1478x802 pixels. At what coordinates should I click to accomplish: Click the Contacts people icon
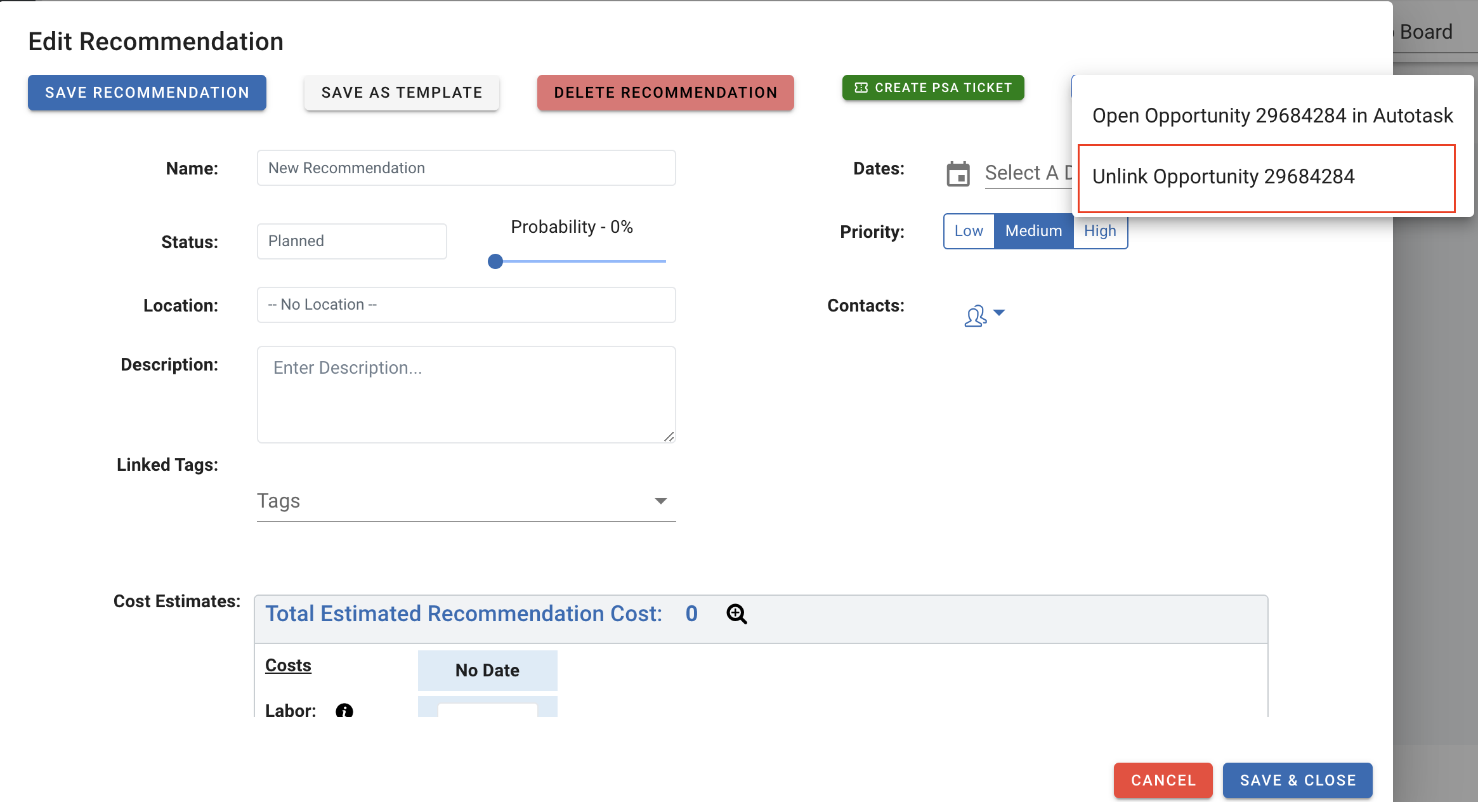975,314
